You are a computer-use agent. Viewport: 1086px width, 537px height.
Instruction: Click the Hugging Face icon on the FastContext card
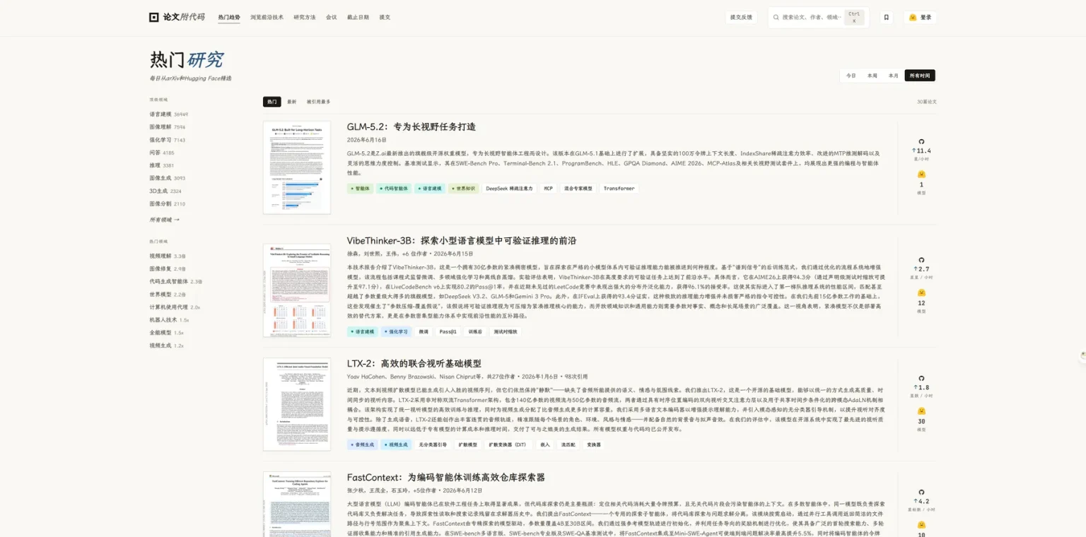(921, 524)
